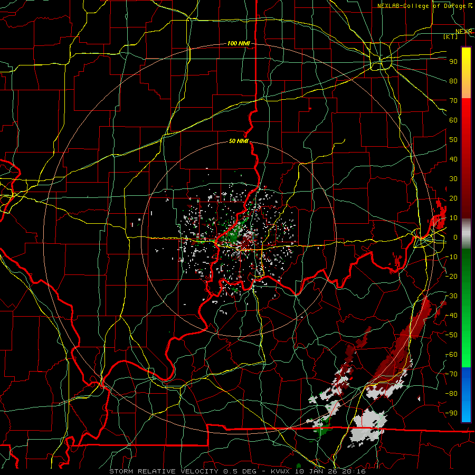475x475 pixels.
Task: Click the [KT] units label
Action: click(x=451, y=36)
